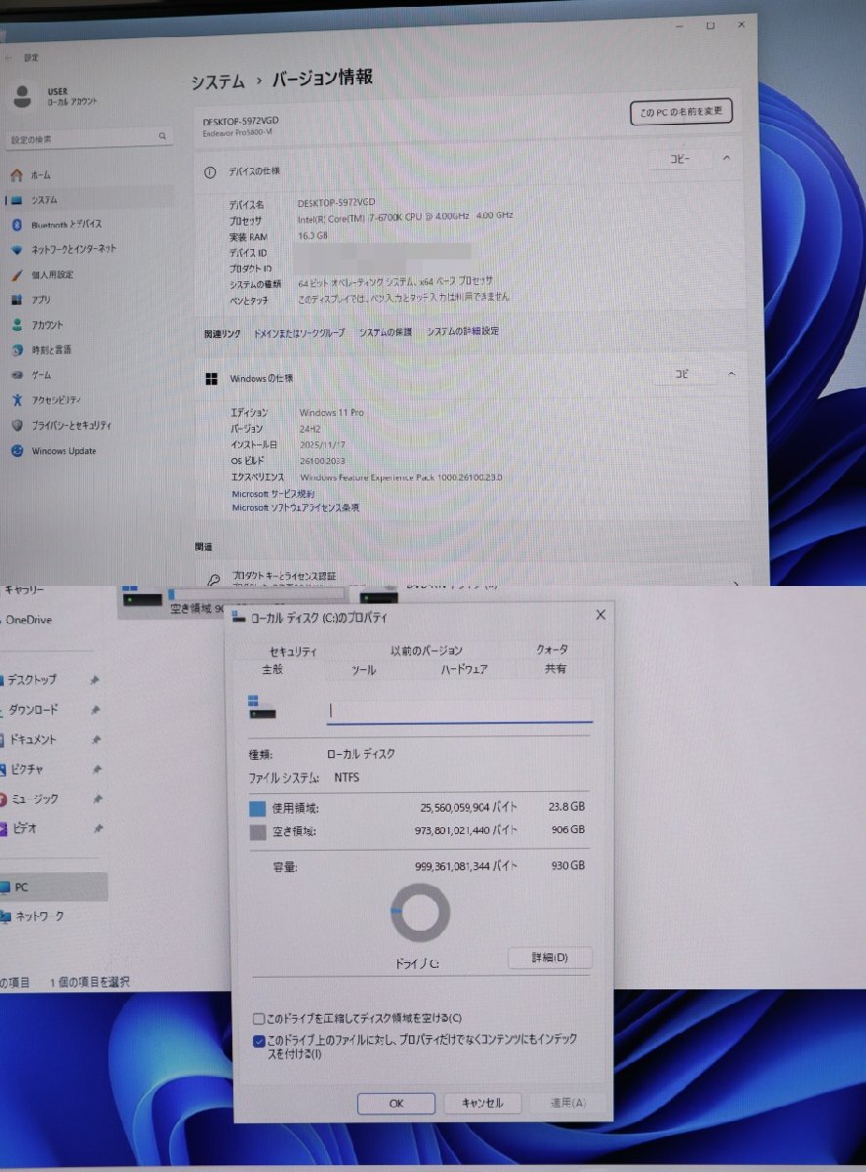Switch to 全般 tab in properties
Image resolution: width=866 pixels, height=1172 pixels.
[272, 670]
